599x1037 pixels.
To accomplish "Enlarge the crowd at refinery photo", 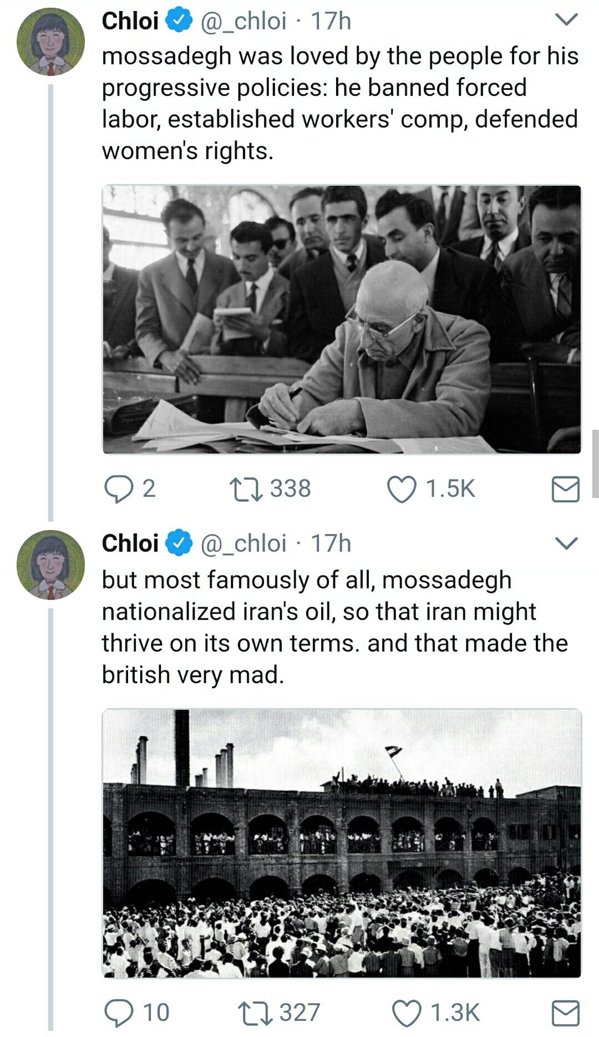I will pos(342,843).
